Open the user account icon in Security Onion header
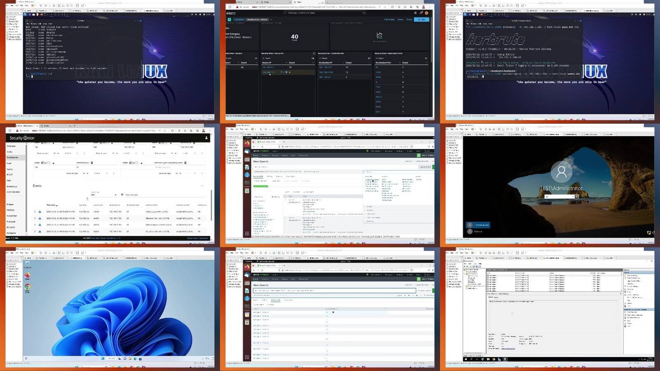This screenshot has height=371, width=660. 206,138
